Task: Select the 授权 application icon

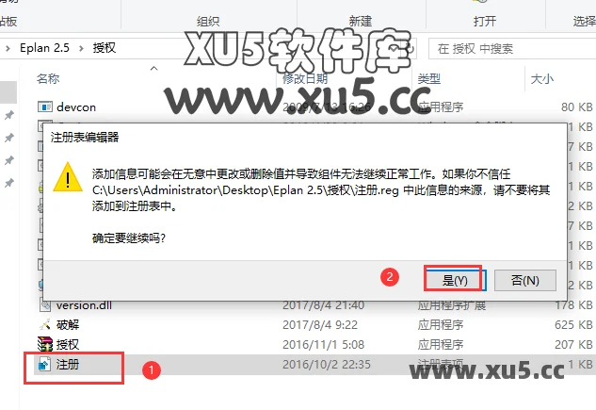Action: (45, 344)
